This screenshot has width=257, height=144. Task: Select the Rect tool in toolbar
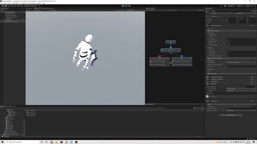coord(15,6)
